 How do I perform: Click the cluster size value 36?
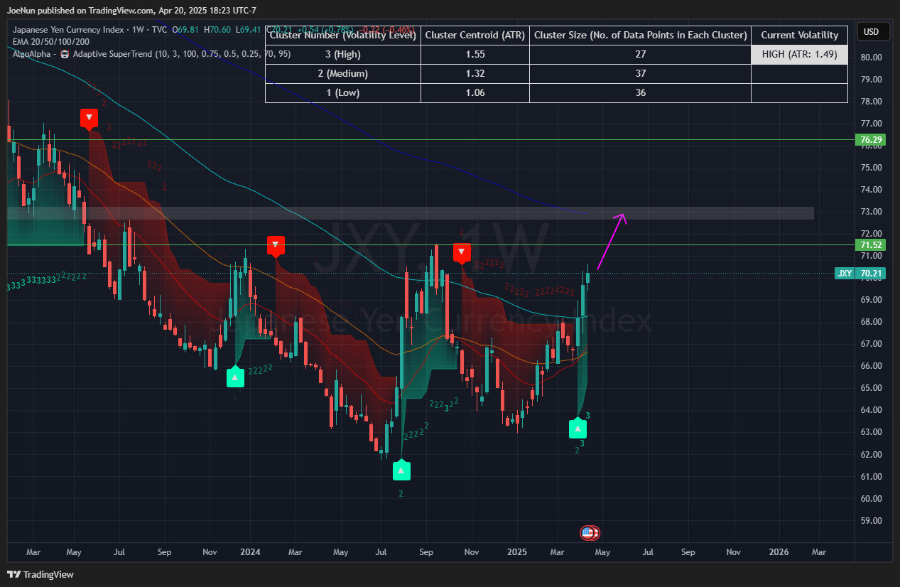[x=640, y=92]
